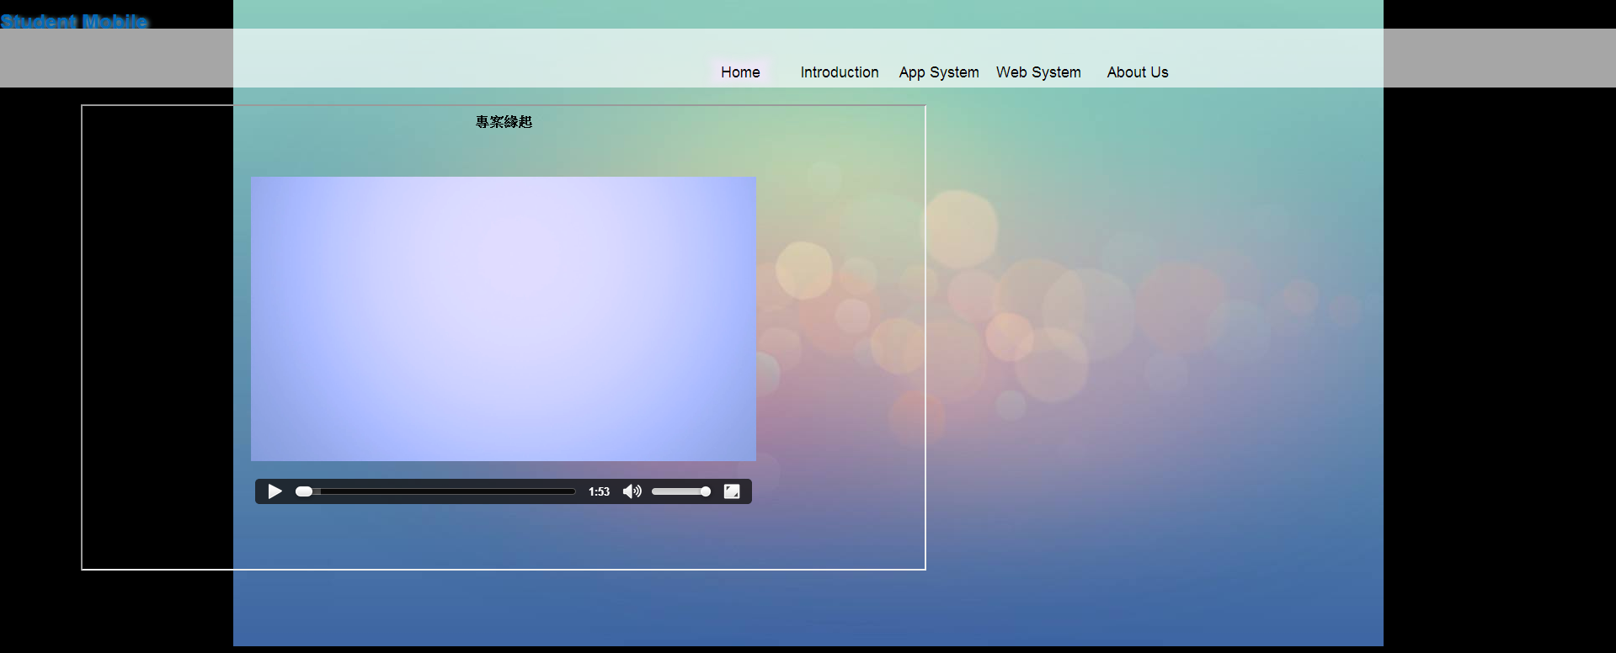The image size is (1616, 653).
Task: Visit the About Us page
Action: point(1137,72)
